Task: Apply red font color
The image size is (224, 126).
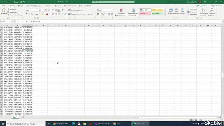Action: tap(47, 14)
